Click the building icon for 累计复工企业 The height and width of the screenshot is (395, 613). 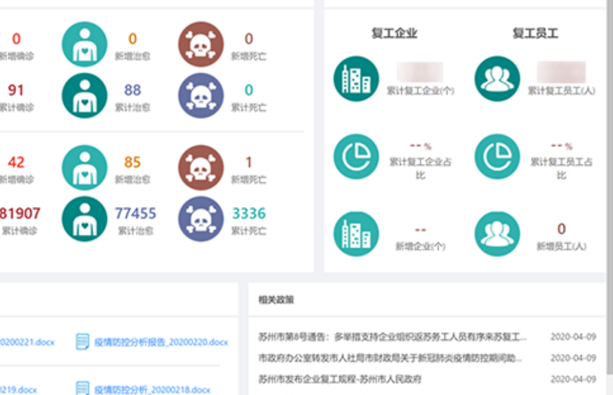click(356, 78)
